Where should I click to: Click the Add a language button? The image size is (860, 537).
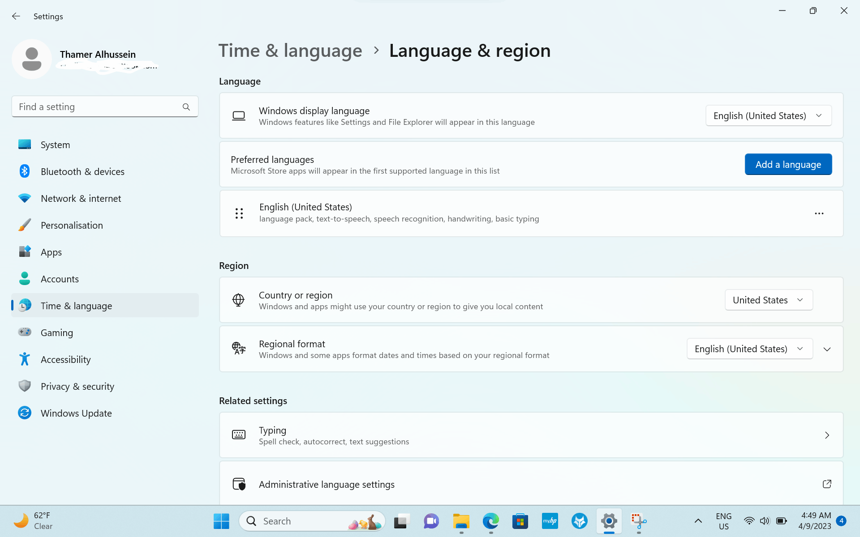pos(788,165)
